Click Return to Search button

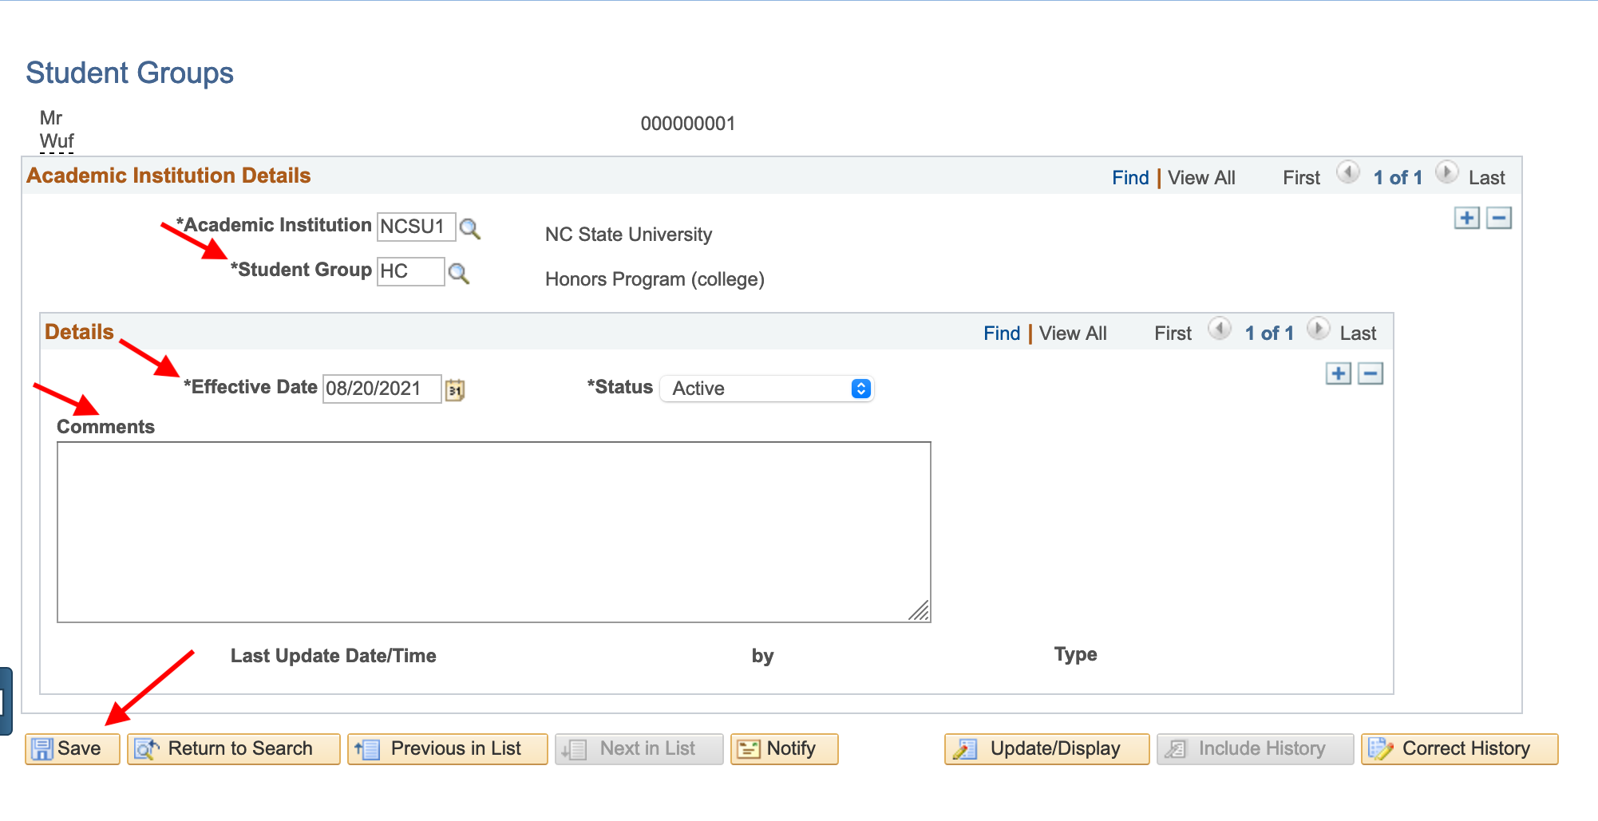[x=234, y=749]
